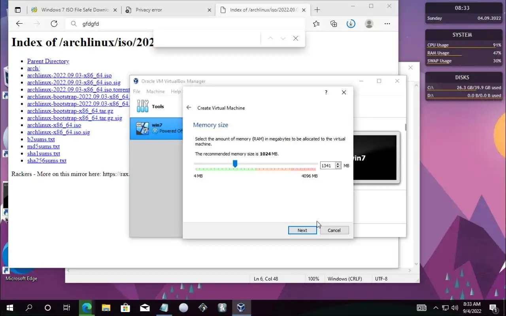The image size is (506, 316).
Task: Click the VirtualBox cube icon in taskbar
Action: tap(241, 308)
